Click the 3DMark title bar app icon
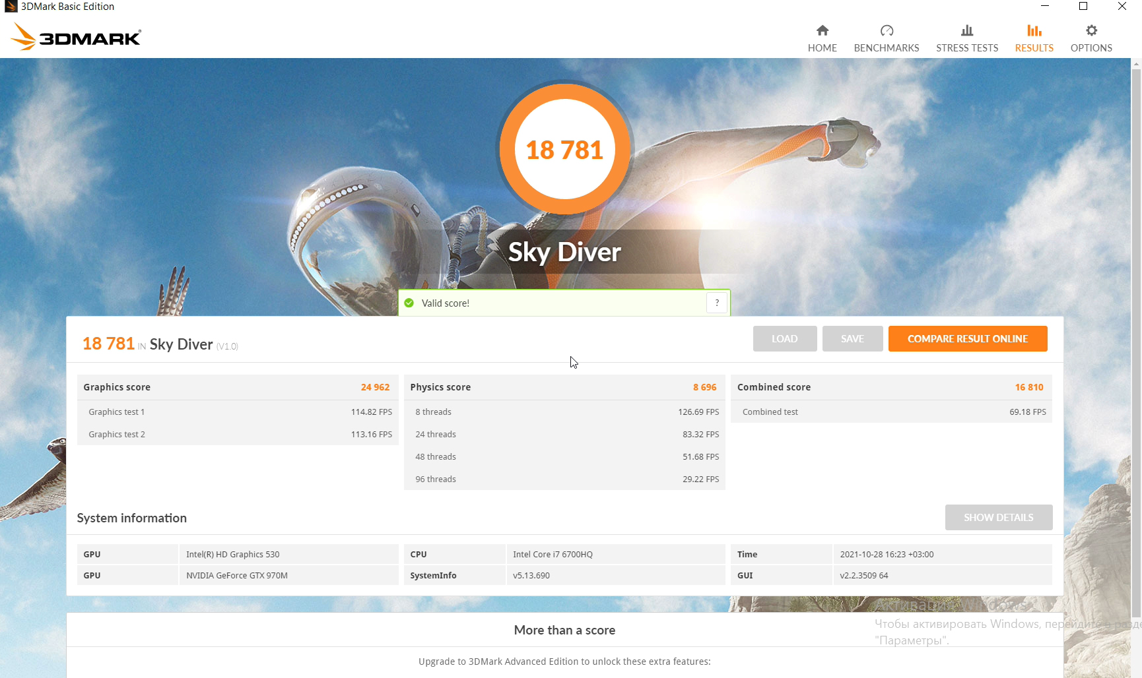 click(x=11, y=7)
